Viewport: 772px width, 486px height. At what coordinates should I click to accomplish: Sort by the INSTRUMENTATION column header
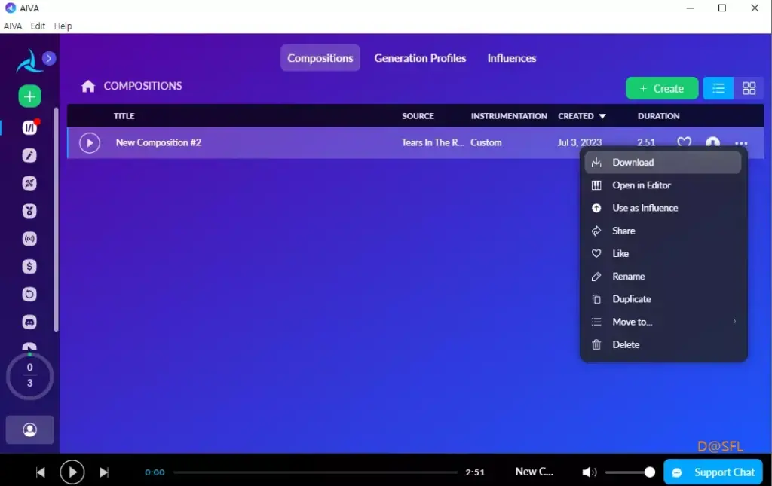[x=509, y=116]
